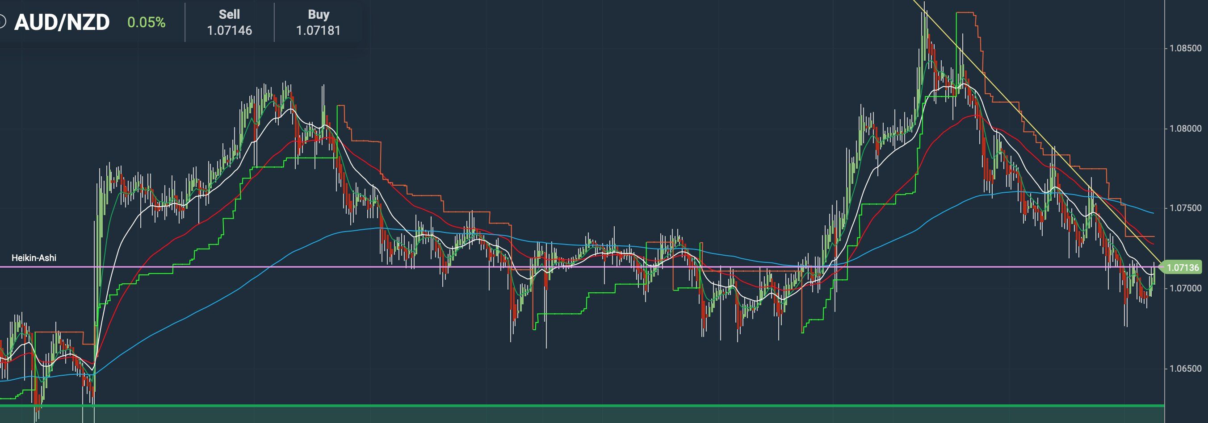Click the 1.07500 price axis label
Image resolution: width=1208 pixels, height=423 pixels.
tap(1186, 208)
